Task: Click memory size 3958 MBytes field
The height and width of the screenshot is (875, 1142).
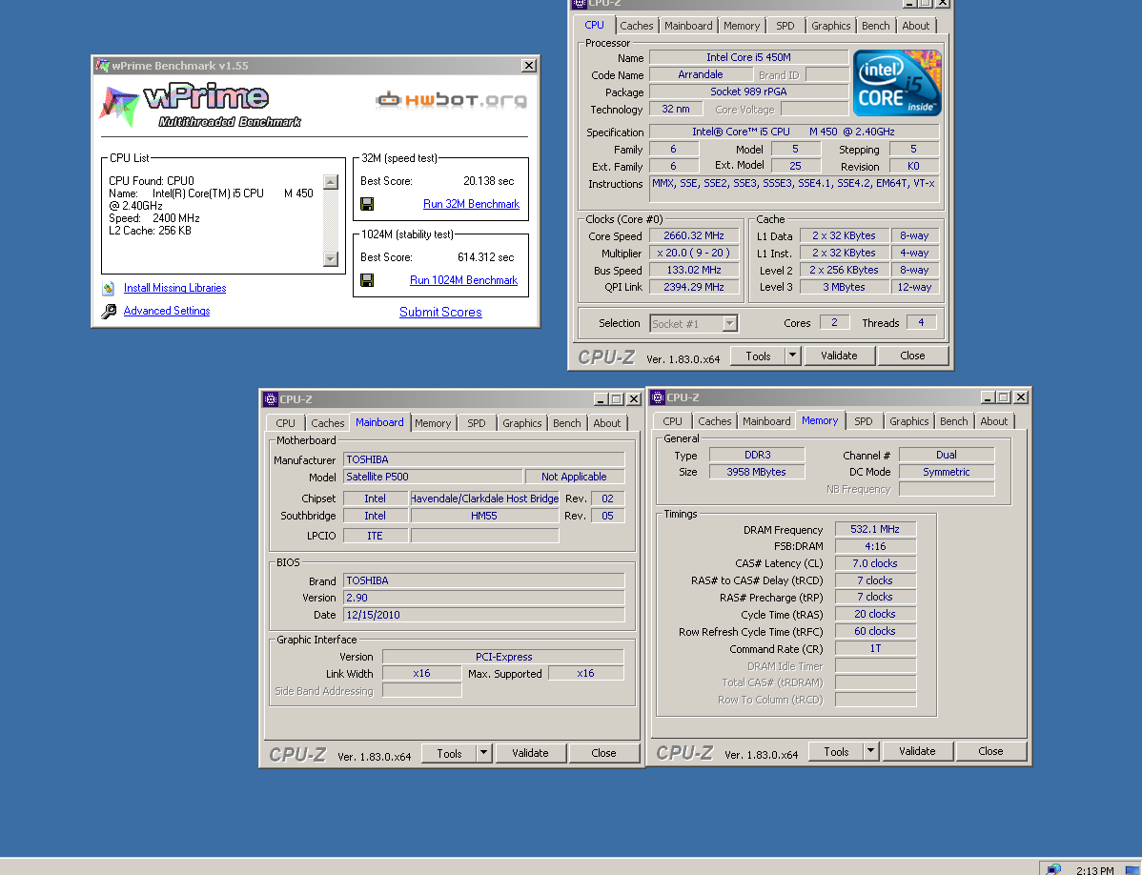Action: [757, 472]
